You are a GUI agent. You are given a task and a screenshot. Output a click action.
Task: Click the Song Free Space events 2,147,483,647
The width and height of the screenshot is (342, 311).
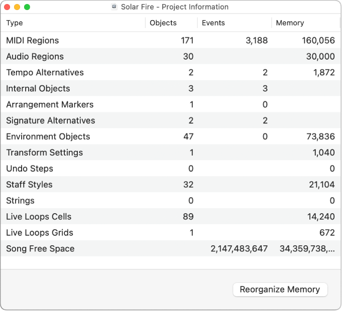[239, 248]
